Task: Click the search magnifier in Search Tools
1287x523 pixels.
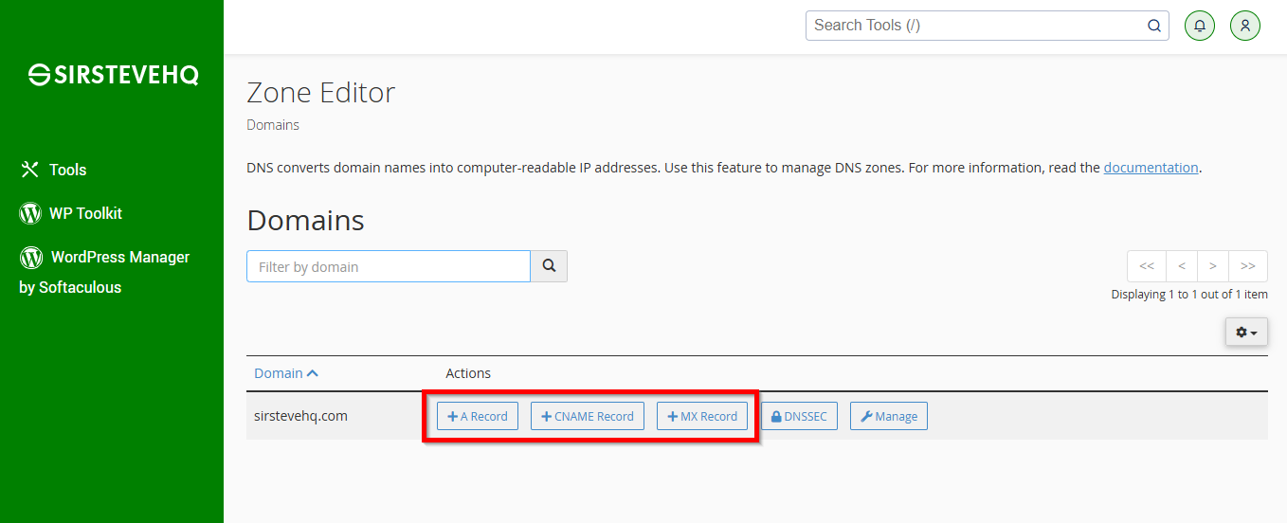Action: (x=1154, y=26)
